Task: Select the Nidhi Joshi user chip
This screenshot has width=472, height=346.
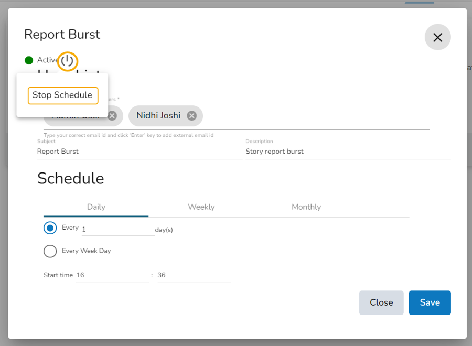Action: (158, 116)
